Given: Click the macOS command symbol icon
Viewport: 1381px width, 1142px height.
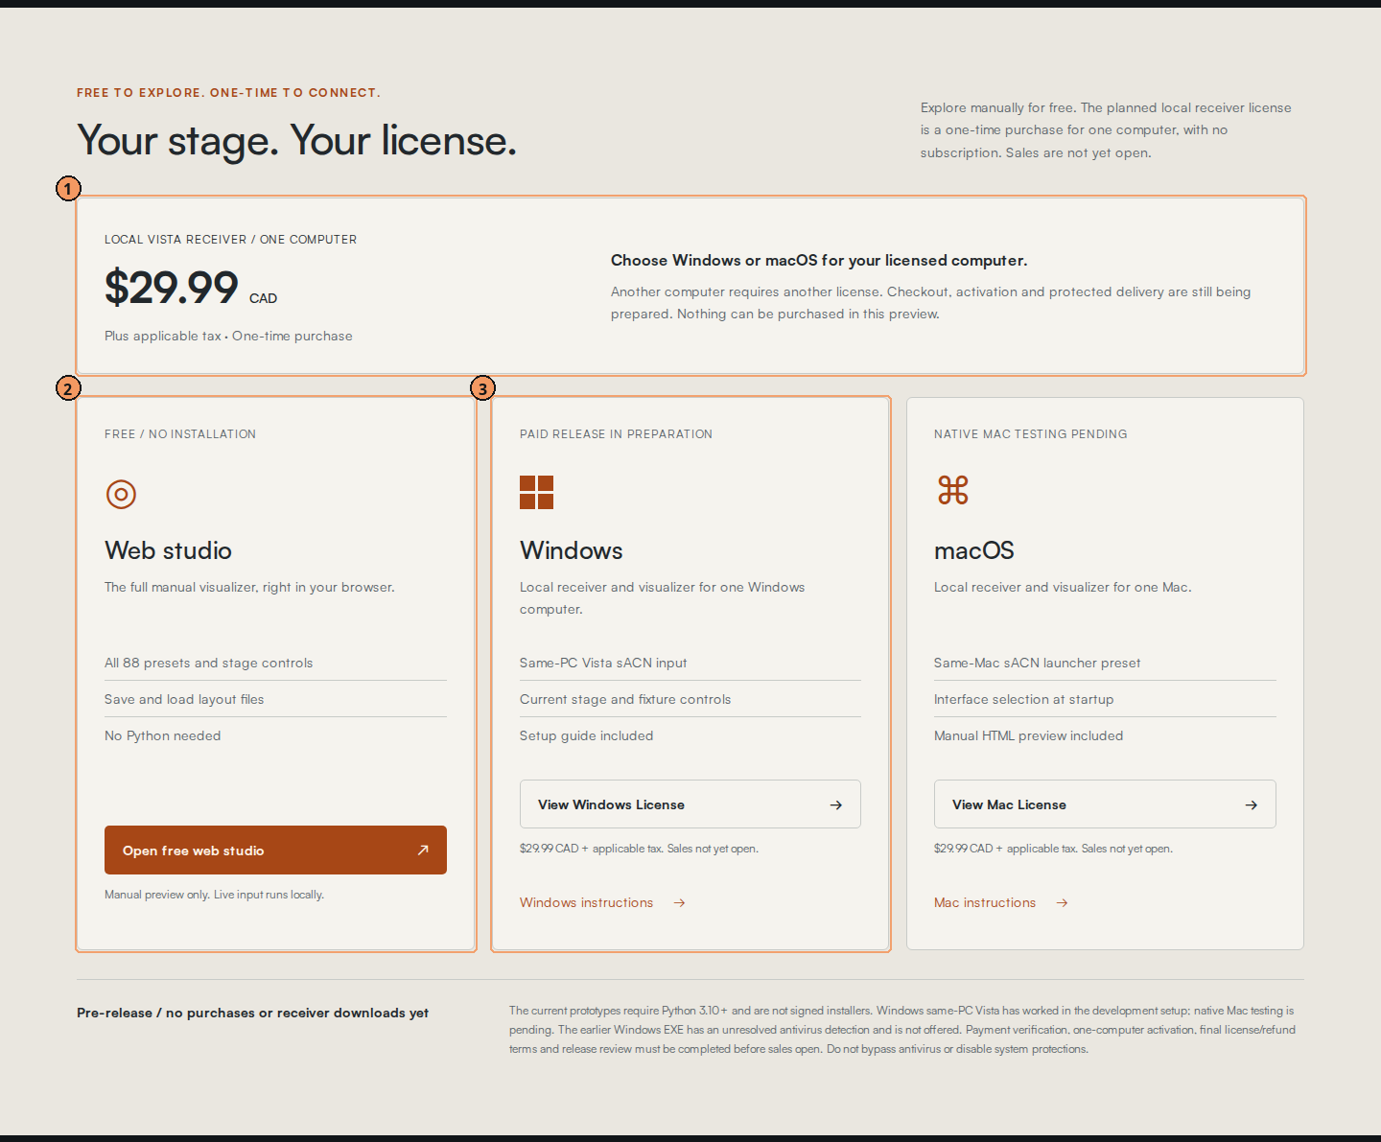Looking at the screenshot, I should 953,490.
